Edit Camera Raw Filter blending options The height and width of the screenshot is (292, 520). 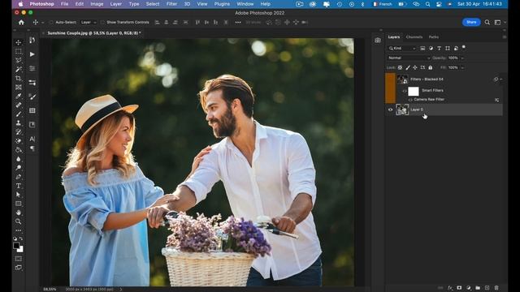tap(496, 100)
